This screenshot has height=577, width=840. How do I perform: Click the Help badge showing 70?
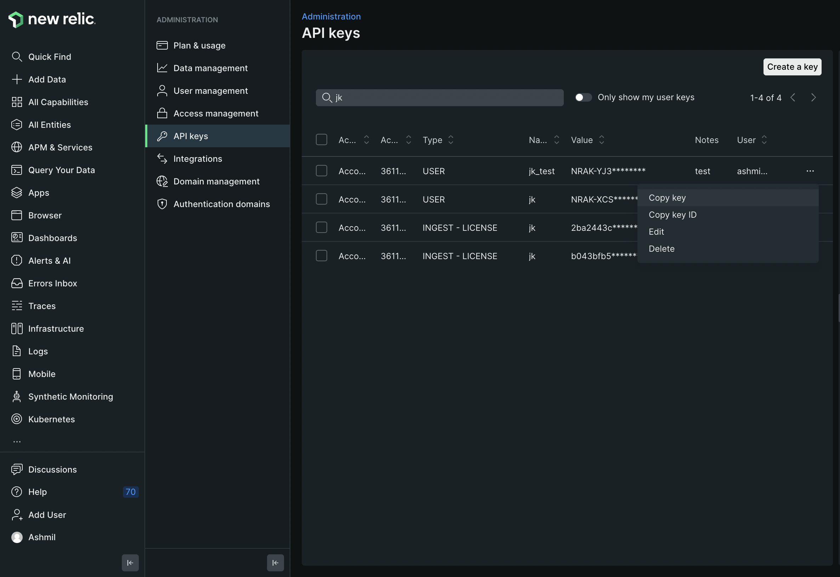131,492
